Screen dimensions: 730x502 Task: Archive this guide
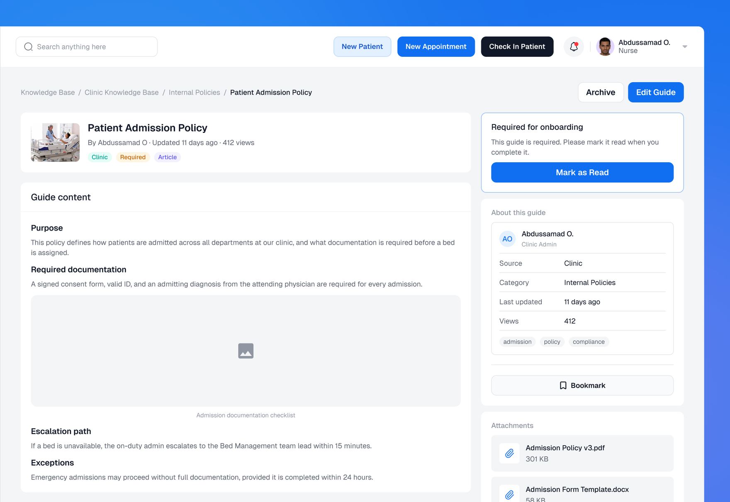601,92
